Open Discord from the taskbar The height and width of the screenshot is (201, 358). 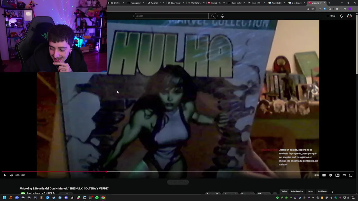[x=66, y=198]
